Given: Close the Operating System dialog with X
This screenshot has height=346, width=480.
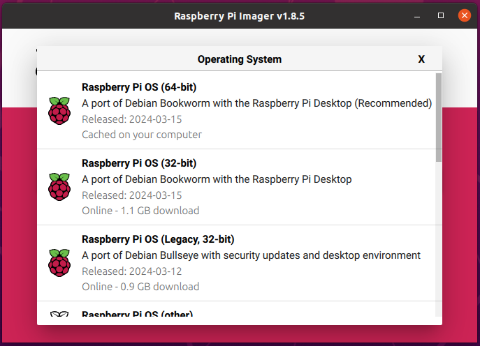Looking at the screenshot, I should point(421,59).
